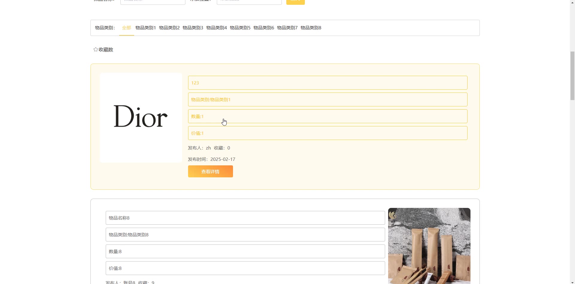Show items under the 物品类别5 tab

click(240, 28)
